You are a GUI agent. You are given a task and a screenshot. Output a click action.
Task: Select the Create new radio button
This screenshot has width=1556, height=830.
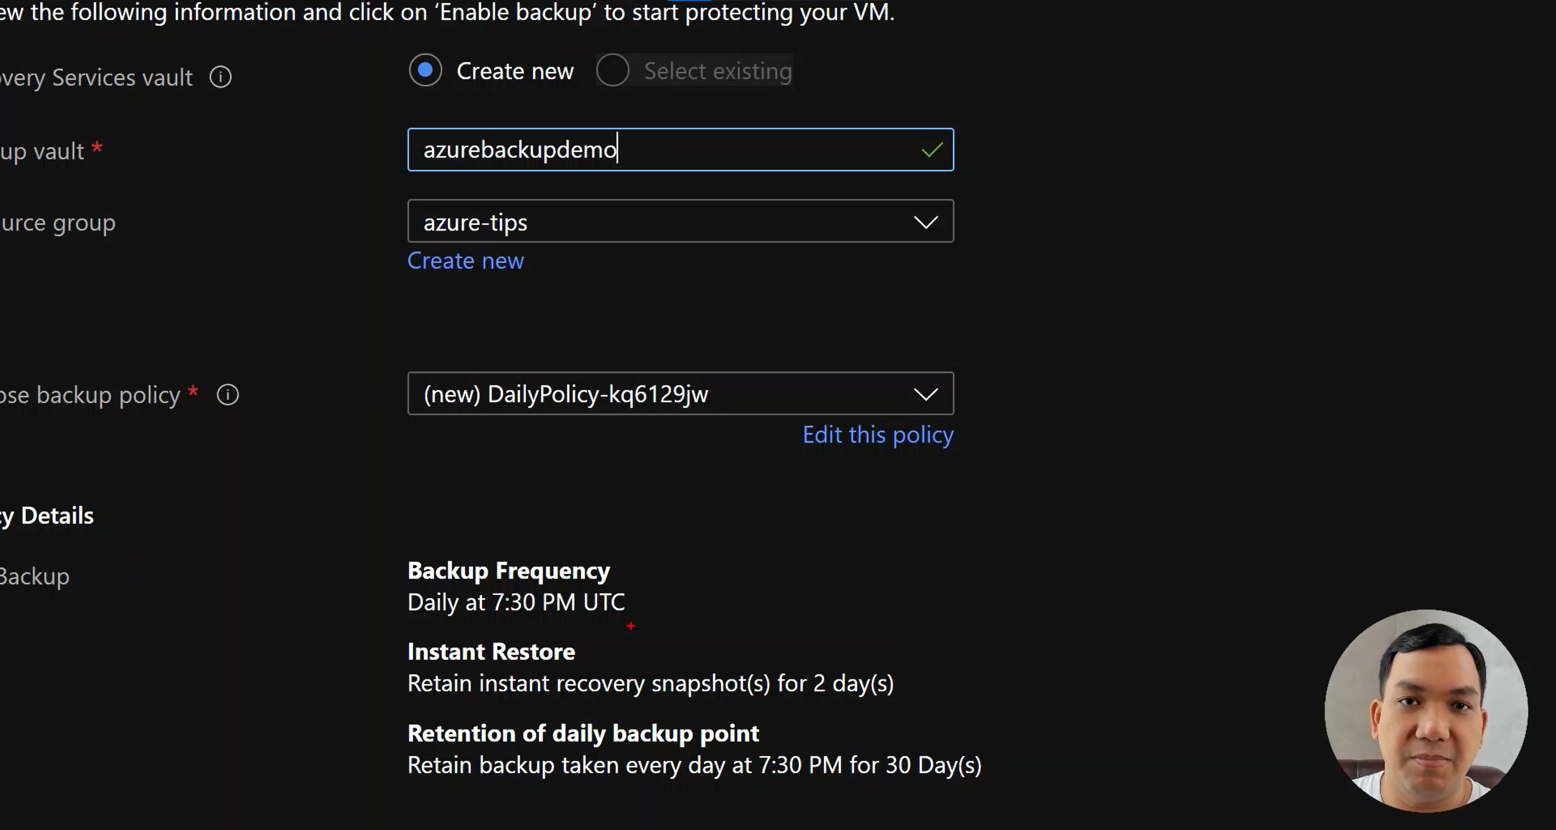[x=425, y=70]
